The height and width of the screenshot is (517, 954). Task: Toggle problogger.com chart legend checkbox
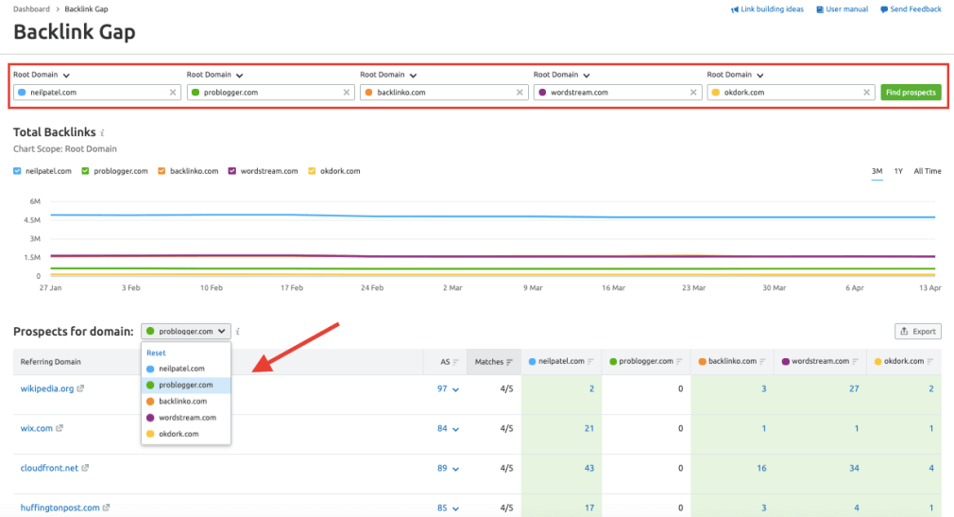click(x=86, y=171)
